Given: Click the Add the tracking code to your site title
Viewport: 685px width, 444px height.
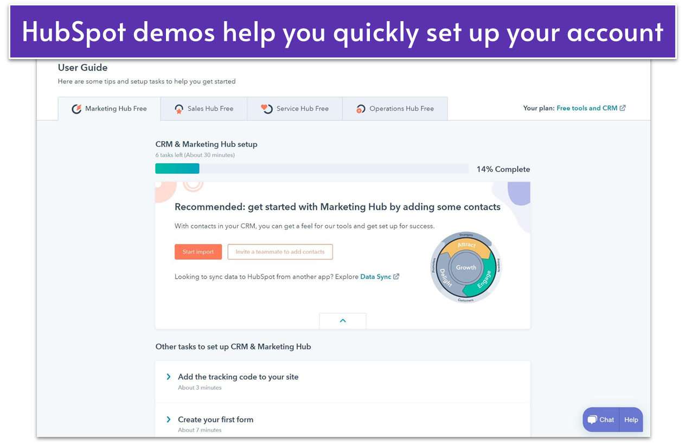Looking at the screenshot, I should (238, 377).
